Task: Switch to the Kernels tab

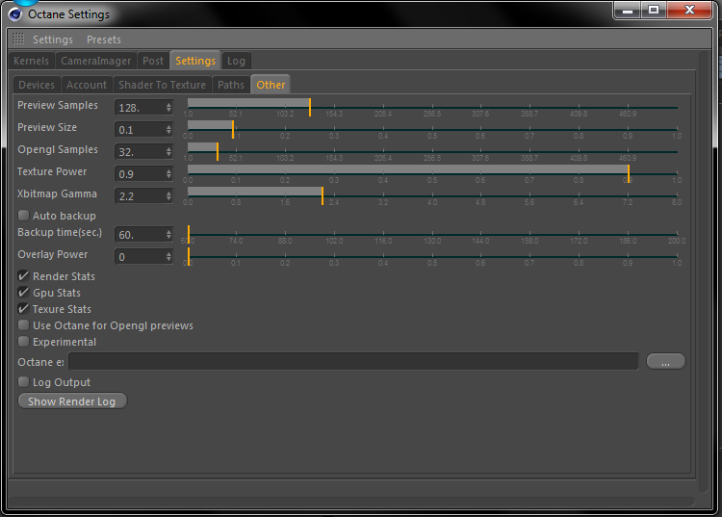Action: 32,61
